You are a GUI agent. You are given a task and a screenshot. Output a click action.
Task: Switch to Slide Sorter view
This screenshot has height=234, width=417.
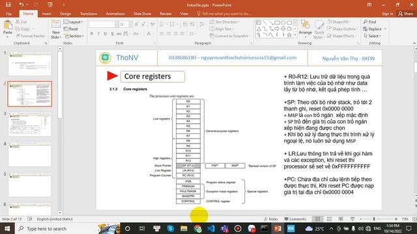coord(329,219)
